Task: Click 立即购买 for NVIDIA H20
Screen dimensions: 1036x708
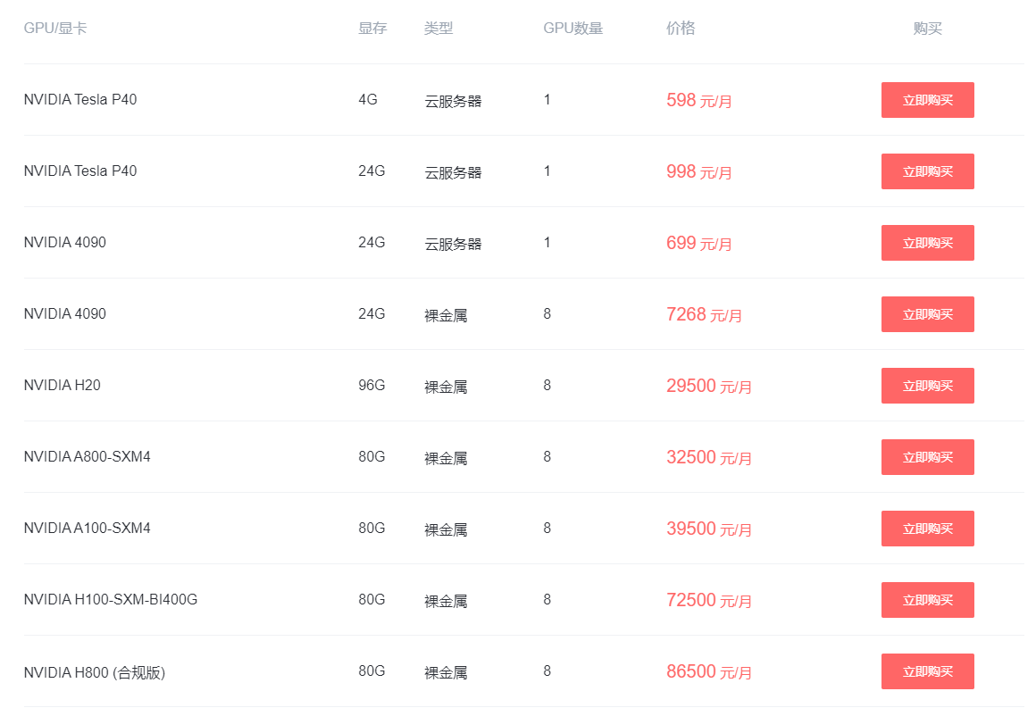Action: coord(927,386)
